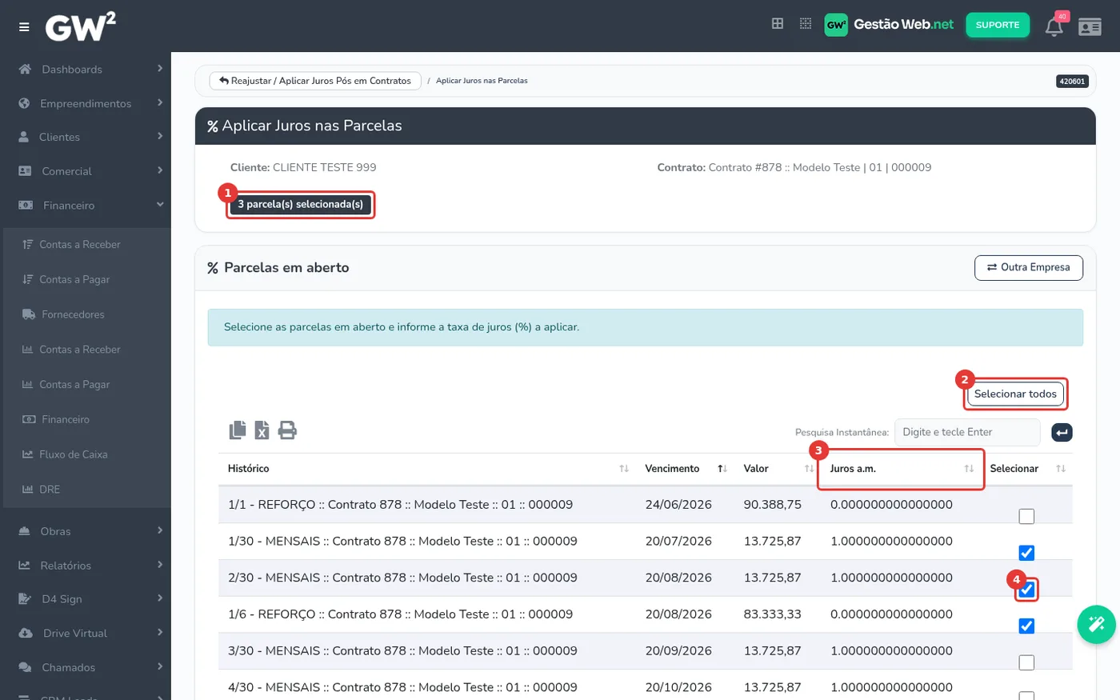The image size is (1120, 700).
Task: Uncheck the 1/30 - MENSAIS installment checkbox
Action: point(1026,553)
